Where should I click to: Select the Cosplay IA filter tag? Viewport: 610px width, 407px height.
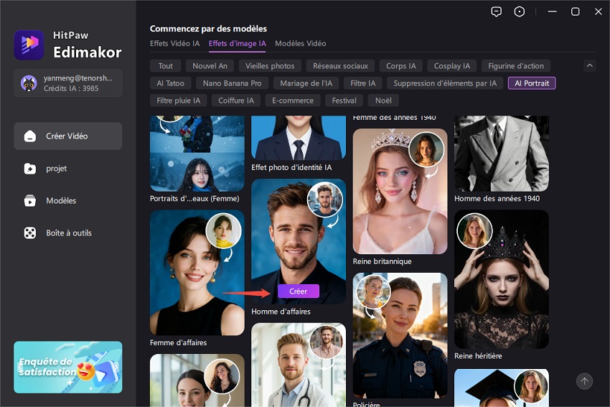coord(452,66)
